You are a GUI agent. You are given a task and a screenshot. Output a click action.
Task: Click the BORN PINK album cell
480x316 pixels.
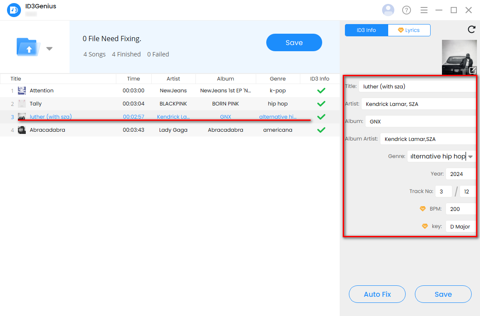click(x=226, y=104)
